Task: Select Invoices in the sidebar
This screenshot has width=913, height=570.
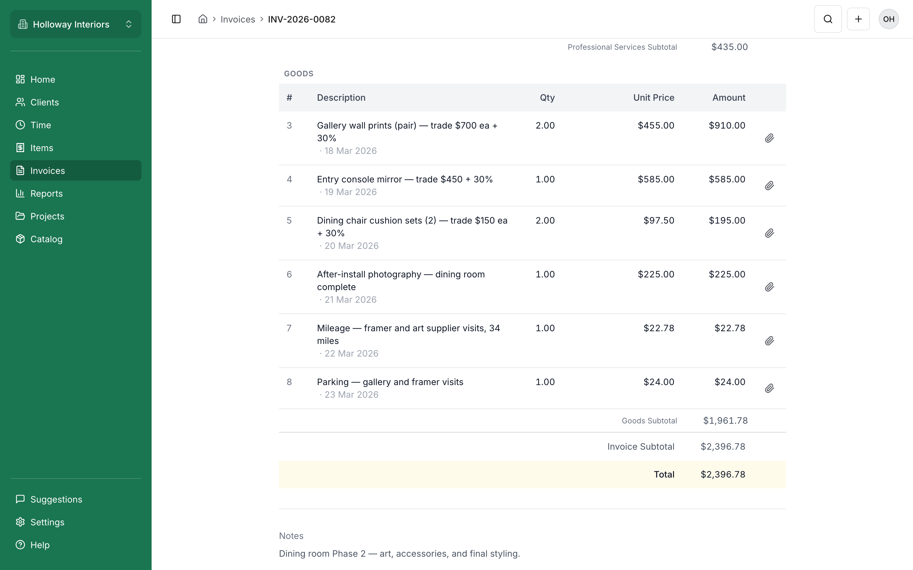Action: 76,170
